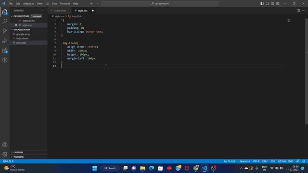Show hidden system tray icons

pos(241,168)
